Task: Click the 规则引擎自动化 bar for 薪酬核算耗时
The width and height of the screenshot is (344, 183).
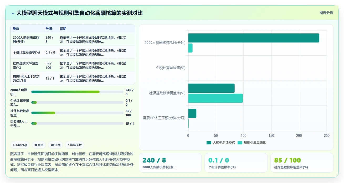Action: pos(190,48)
